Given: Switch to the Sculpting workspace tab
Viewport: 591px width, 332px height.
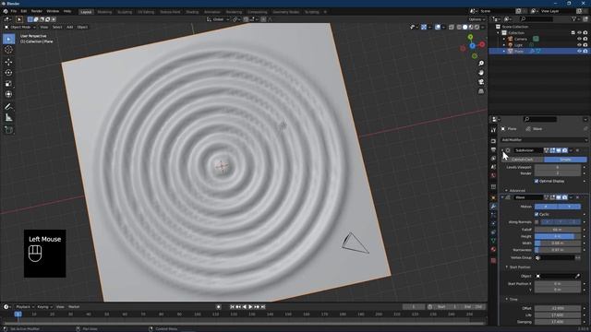Looking at the screenshot, I should 125,12.
